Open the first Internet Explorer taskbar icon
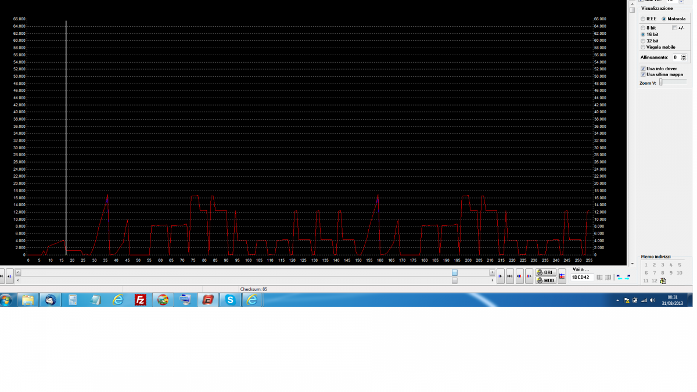 (118, 300)
